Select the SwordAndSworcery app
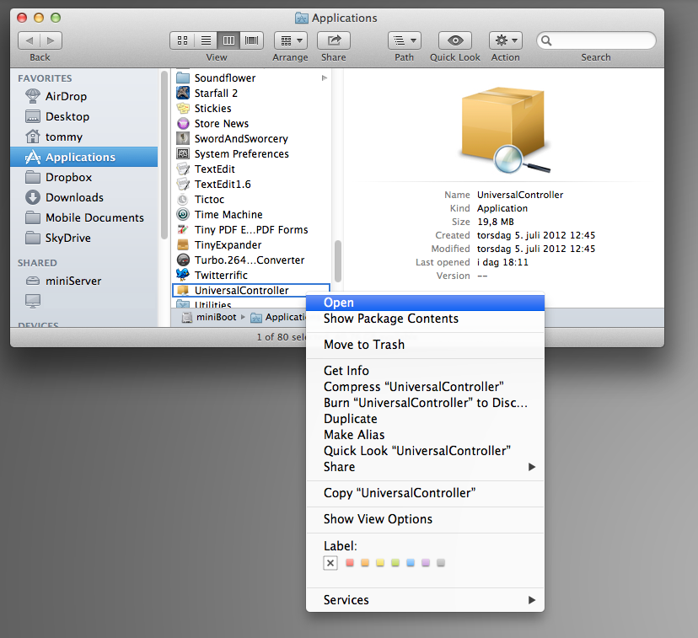The width and height of the screenshot is (698, 638). pyautogui.click(x=252, y=138)
